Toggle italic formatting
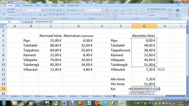The image size is (189, 106). [27, 14]
